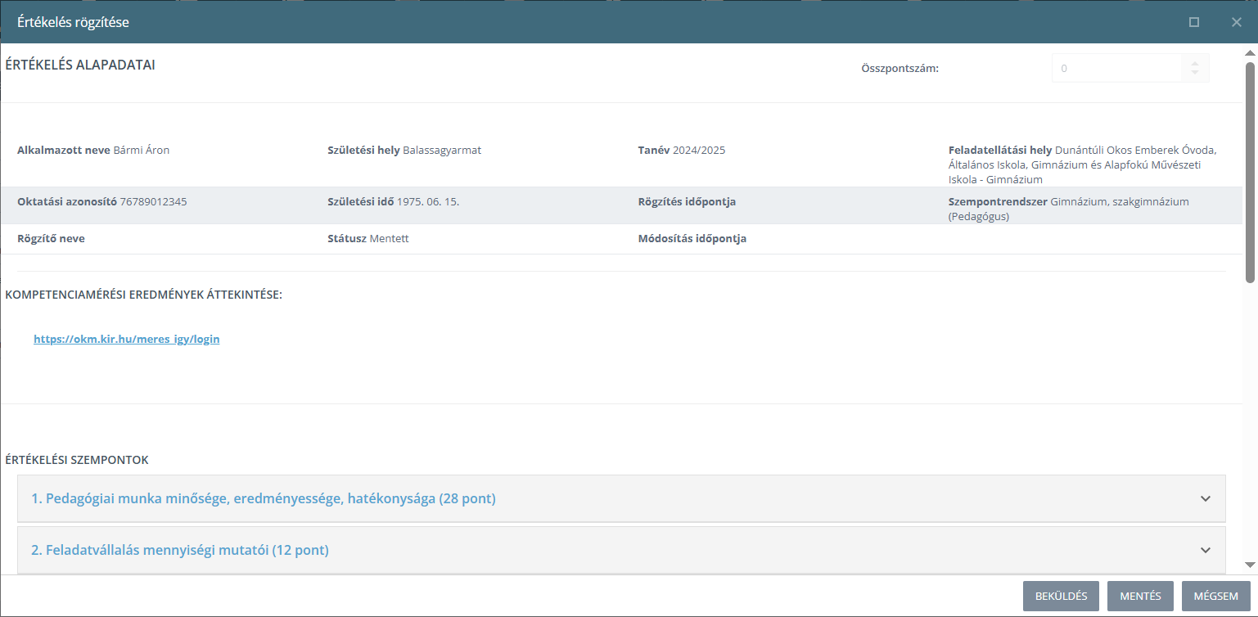Submit the evaluation with BEKÜLDÉS
1258x617 pixels.
pyautogui.click(x=1061, y=596)
